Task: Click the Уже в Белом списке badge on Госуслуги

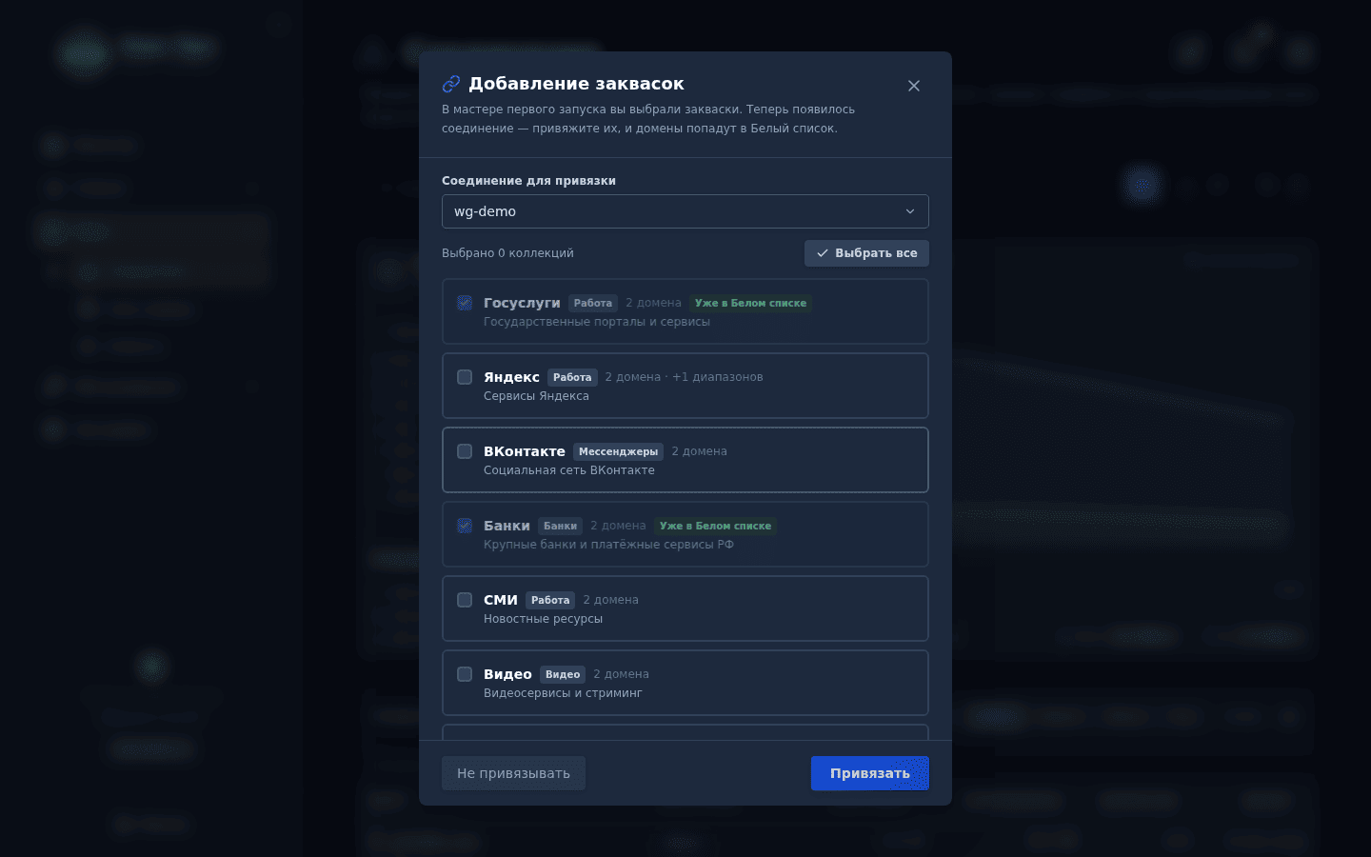Action: coord(750,303)
